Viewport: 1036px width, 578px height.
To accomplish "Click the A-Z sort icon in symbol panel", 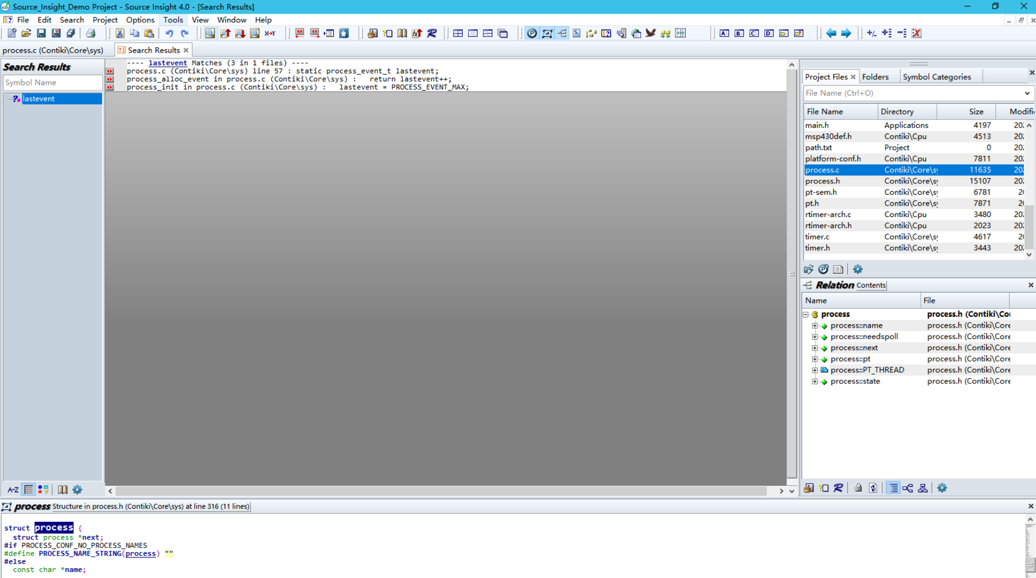I will click(x=13, y=490).
